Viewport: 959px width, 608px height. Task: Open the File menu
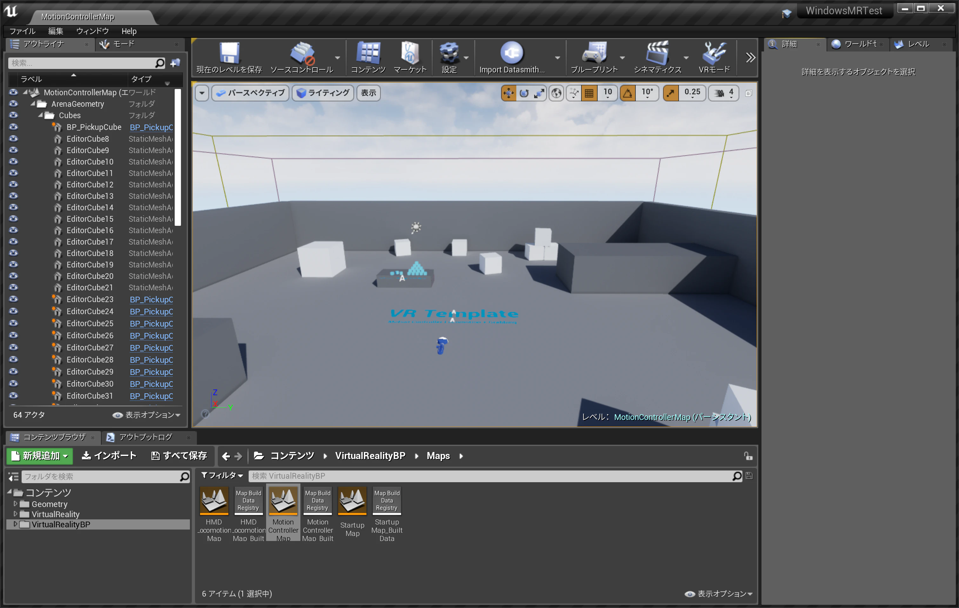22,31
